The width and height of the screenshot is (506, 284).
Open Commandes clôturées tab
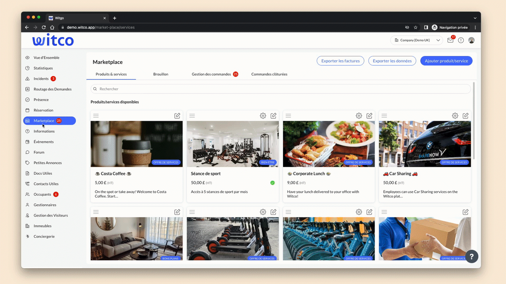coord(269,74)
